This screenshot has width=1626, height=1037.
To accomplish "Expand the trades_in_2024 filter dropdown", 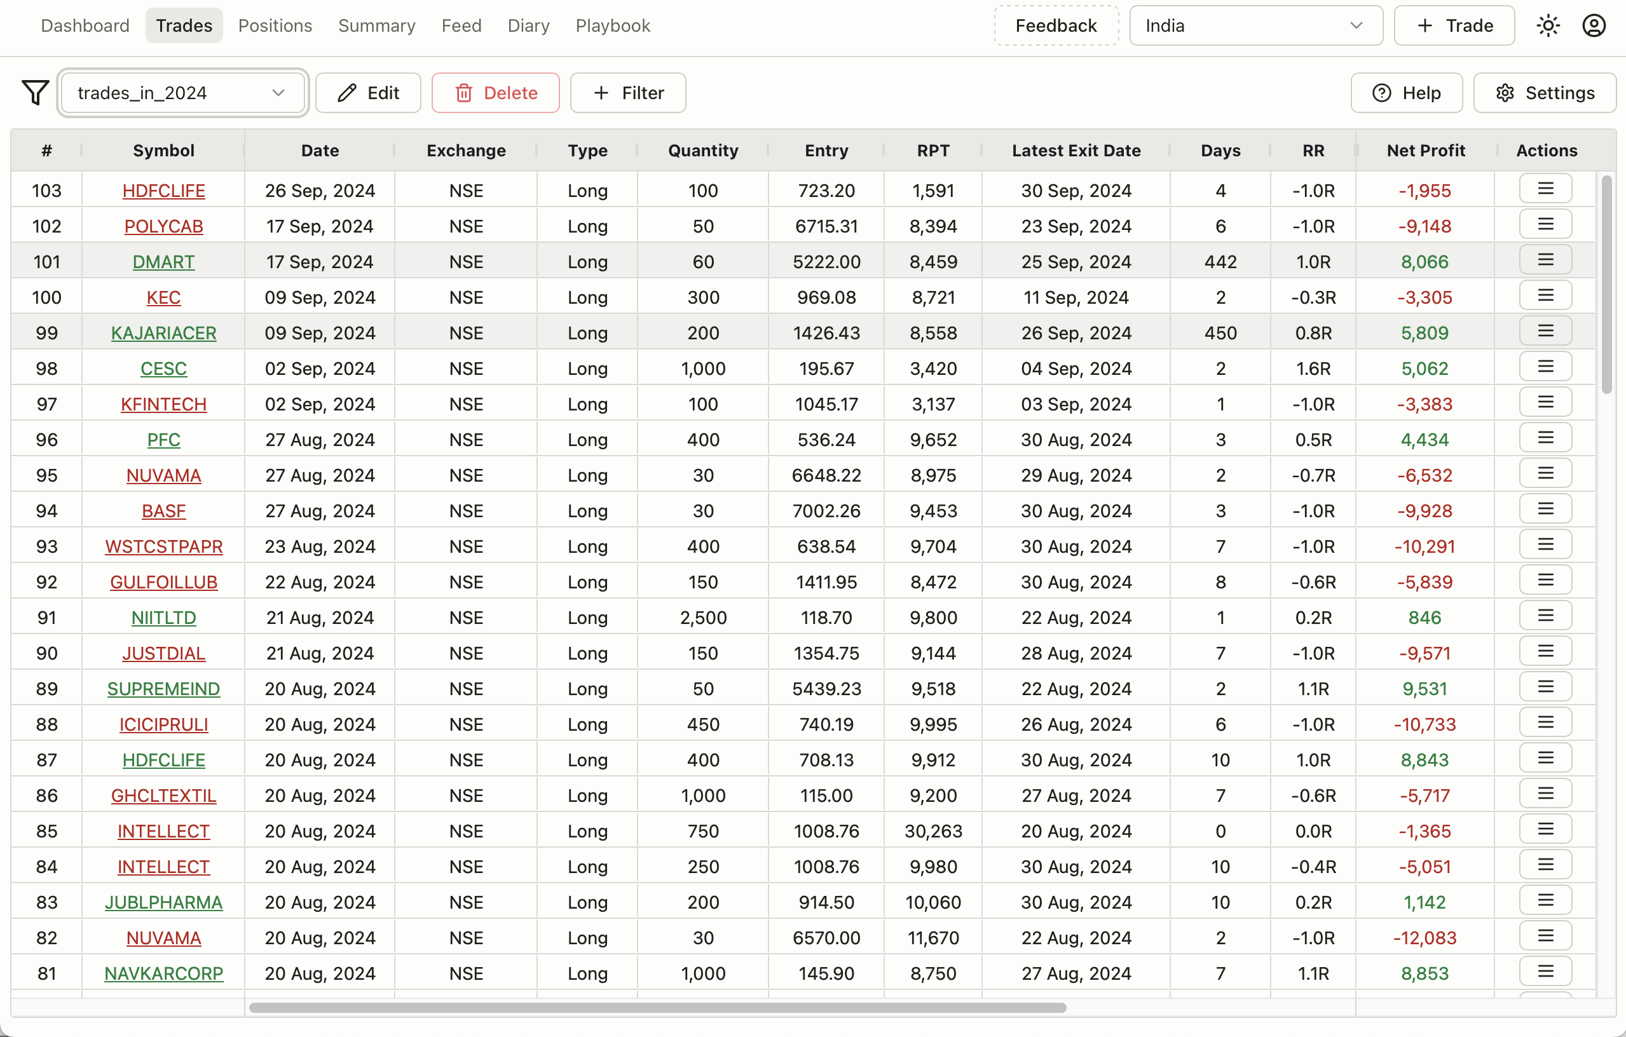I will 182,93.
